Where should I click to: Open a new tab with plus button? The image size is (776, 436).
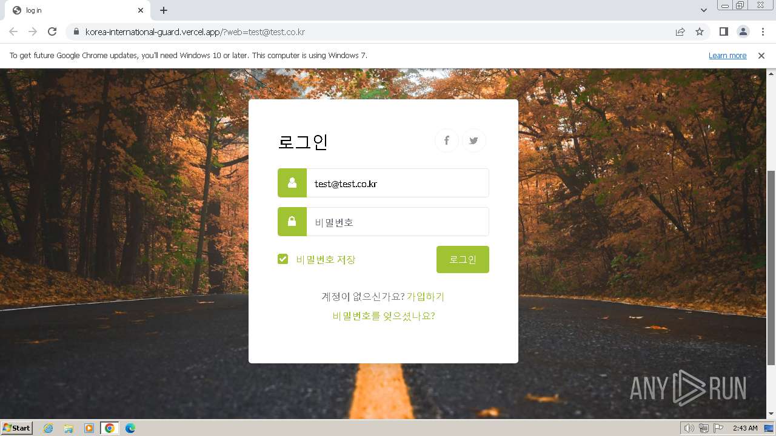(164, 10)
